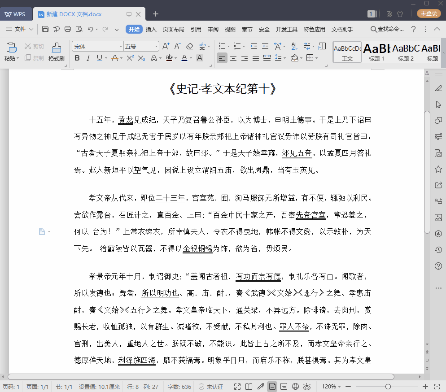Increase font size with A+ icon
Screen dimensions: 446x392
[x=166, y=46]
